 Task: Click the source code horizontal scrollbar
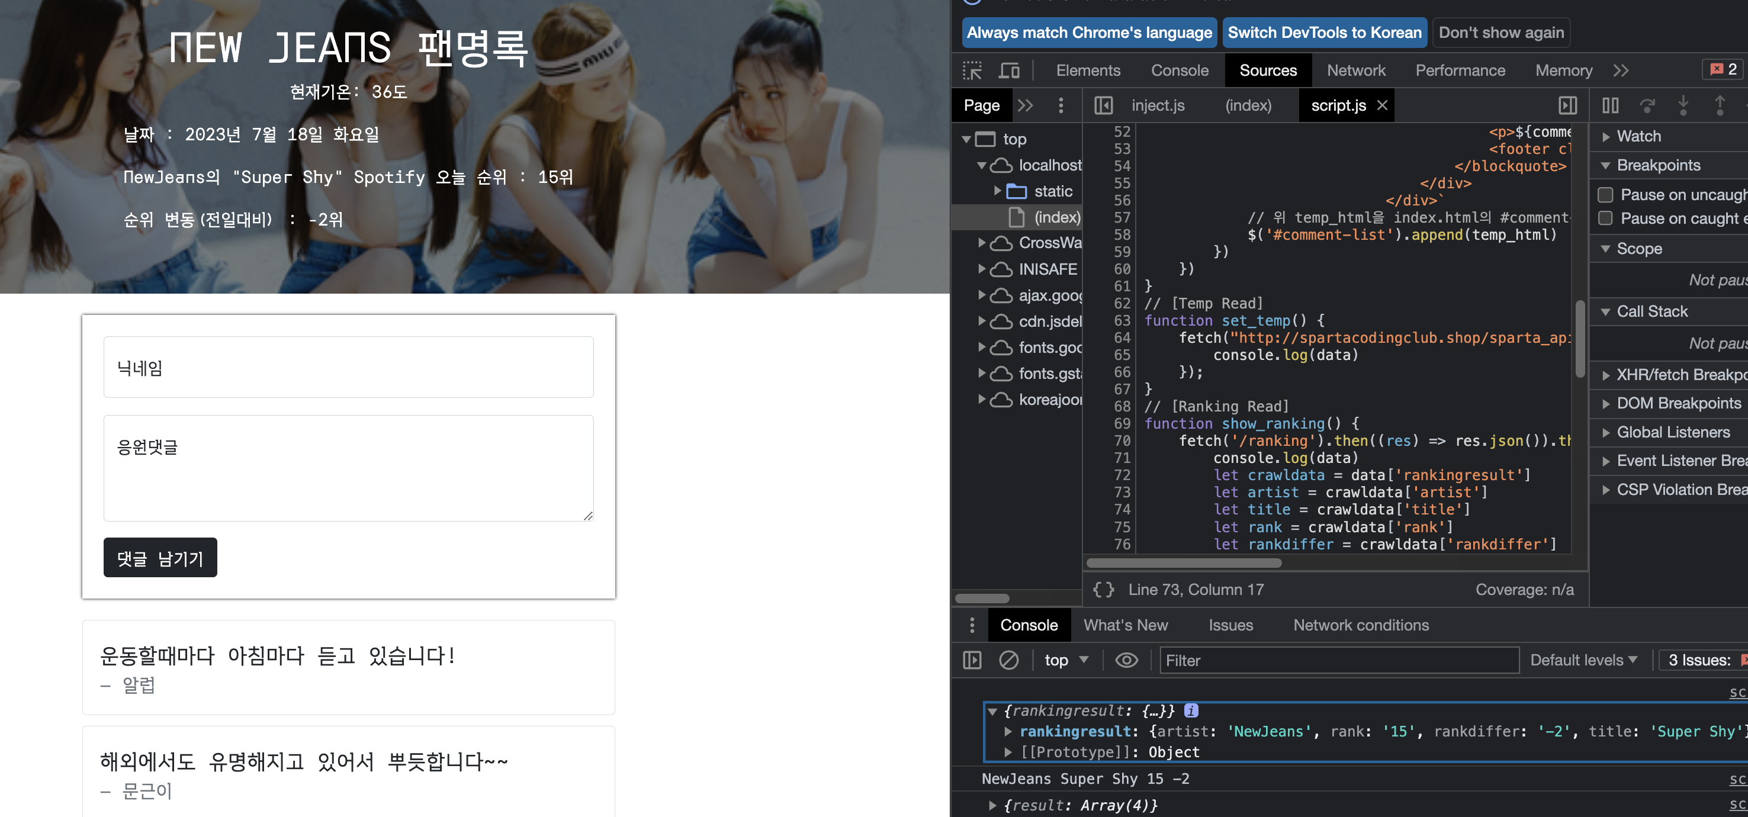tap(1184, 563)
